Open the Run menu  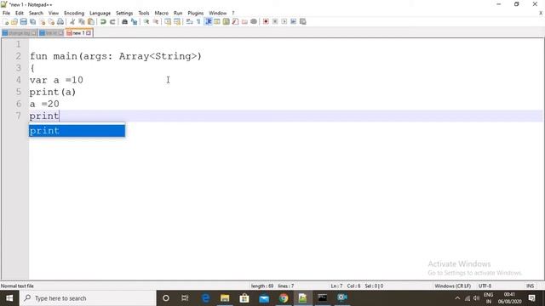pos(178,13)
